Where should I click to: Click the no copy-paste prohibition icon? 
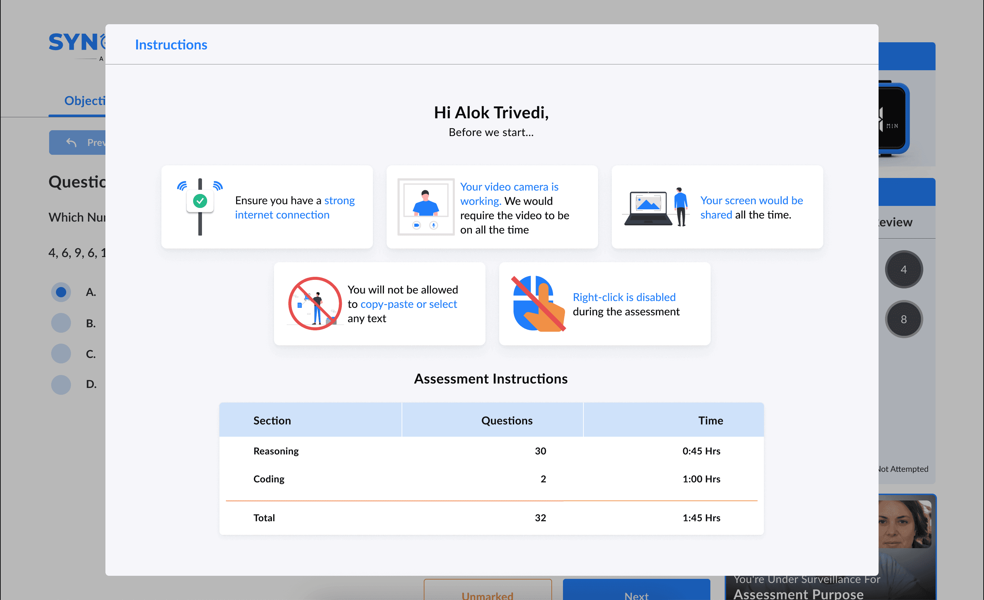pyautogui.click(x=315, y=304)
